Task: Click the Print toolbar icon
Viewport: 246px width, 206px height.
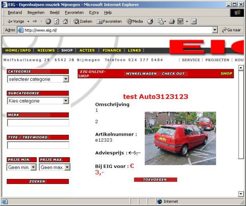Action: click(172, 21)
